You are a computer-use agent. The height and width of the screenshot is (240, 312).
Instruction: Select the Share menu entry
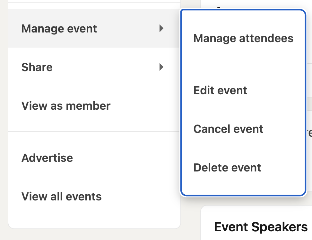[x=37, y=67]
